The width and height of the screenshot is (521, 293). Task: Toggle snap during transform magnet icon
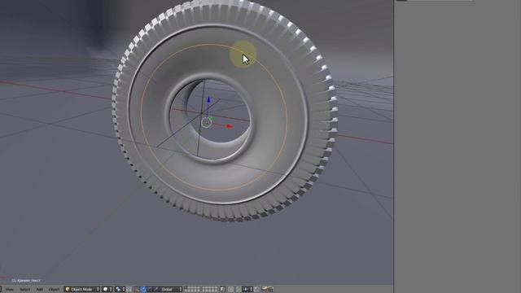(239, 290)
